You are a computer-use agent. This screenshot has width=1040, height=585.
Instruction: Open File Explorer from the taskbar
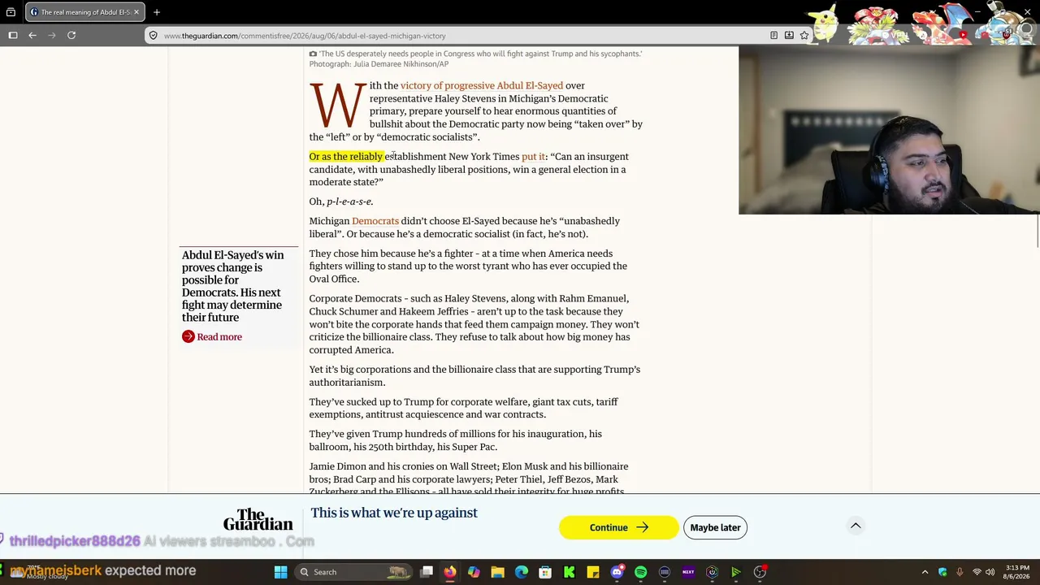click(x=497, y=572)
